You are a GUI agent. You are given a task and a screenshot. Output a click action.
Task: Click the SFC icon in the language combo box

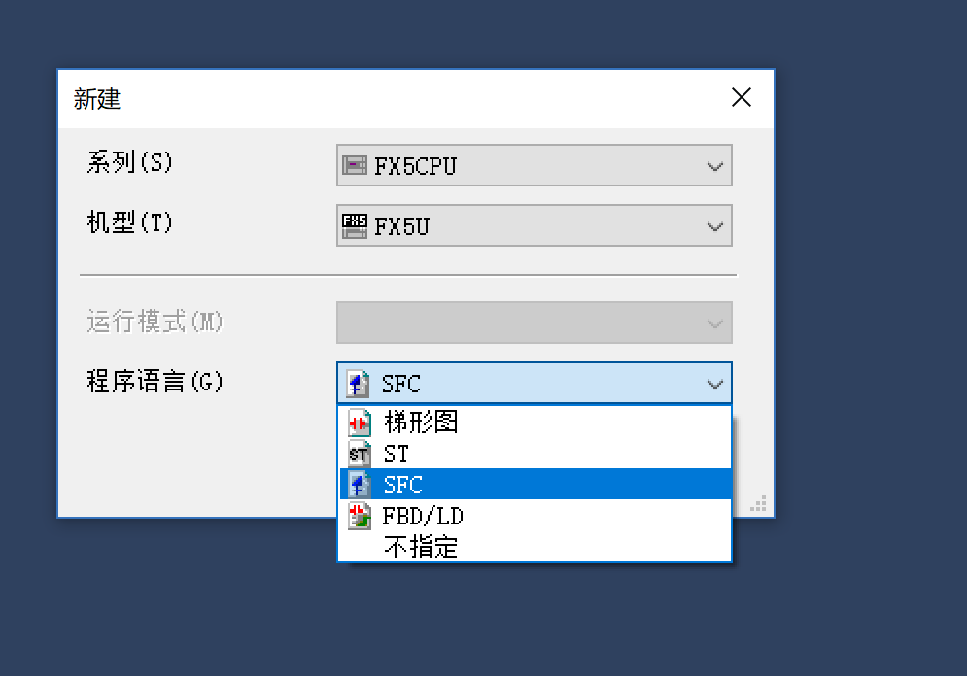coord(359,384)
